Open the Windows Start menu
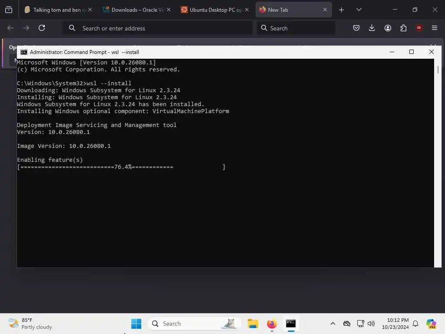This screenshot has width=445, height=334. pos(136,324)
